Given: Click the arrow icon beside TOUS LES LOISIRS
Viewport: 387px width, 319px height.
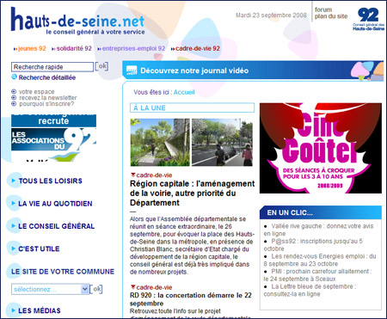Looking at the screenshot, I should click(x=13, y=181).
